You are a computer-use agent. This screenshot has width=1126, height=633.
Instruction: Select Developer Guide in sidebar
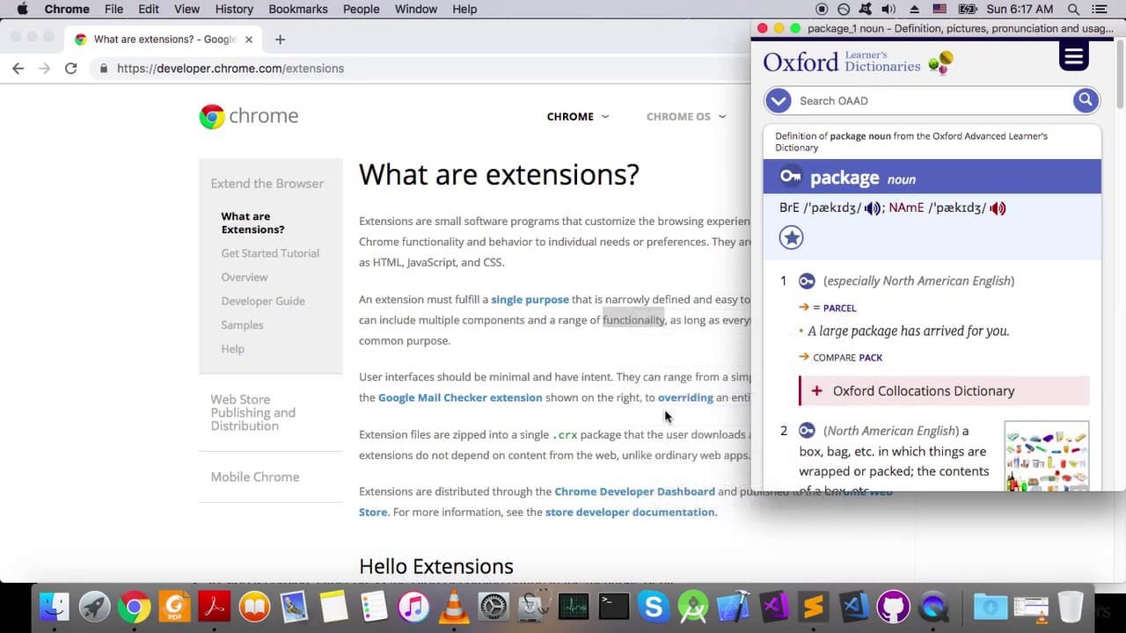click(x=263, y=301)
